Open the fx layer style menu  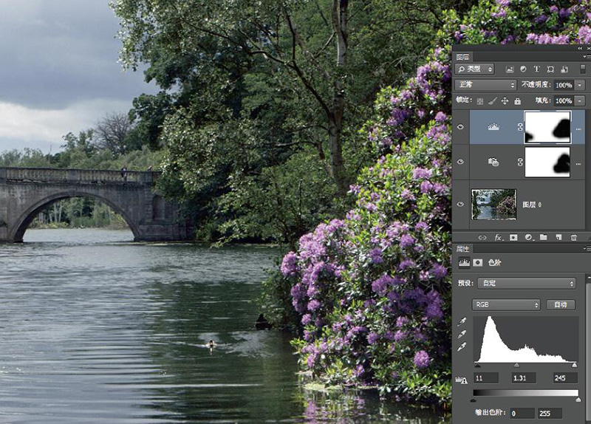pyautogui.click(x=498, y=237)
